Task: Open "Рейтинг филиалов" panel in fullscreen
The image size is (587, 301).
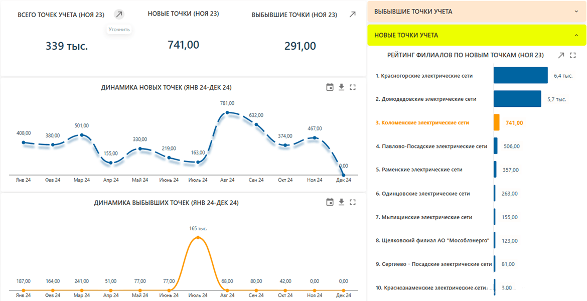Action: (x=573, y=55)
